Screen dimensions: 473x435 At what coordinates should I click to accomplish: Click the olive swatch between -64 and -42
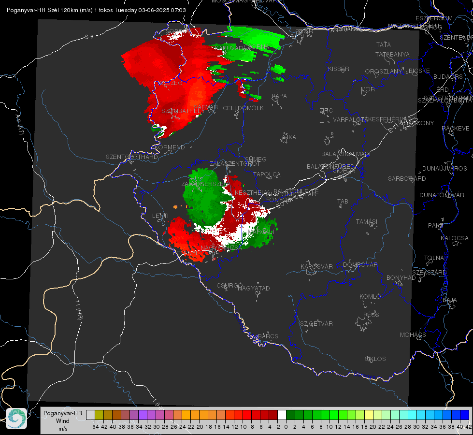pyautogui.click(x=99, y=415)
